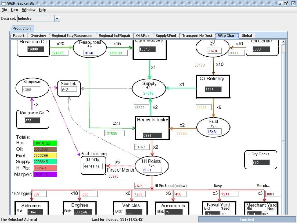
Task: Switch to the Report tab
Action: click(x=19, y=36)
